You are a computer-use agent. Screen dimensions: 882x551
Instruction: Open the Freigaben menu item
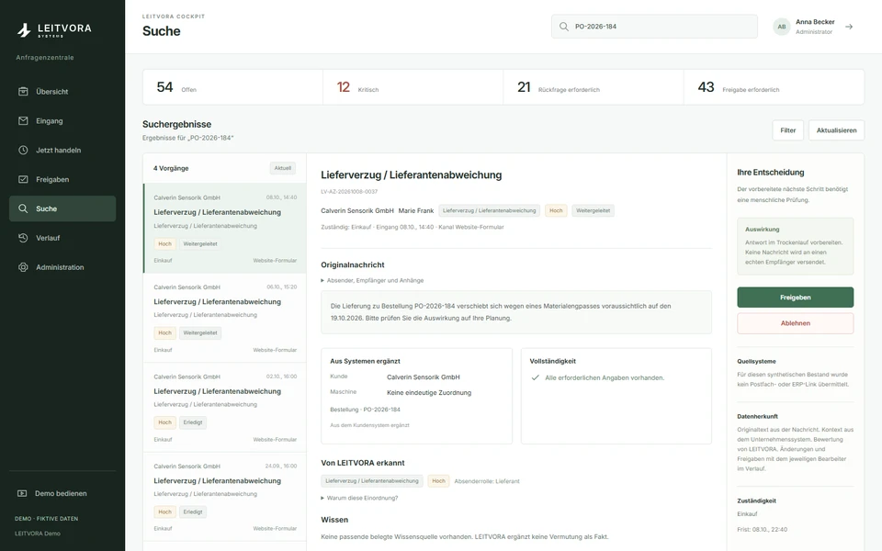[62, 179]
